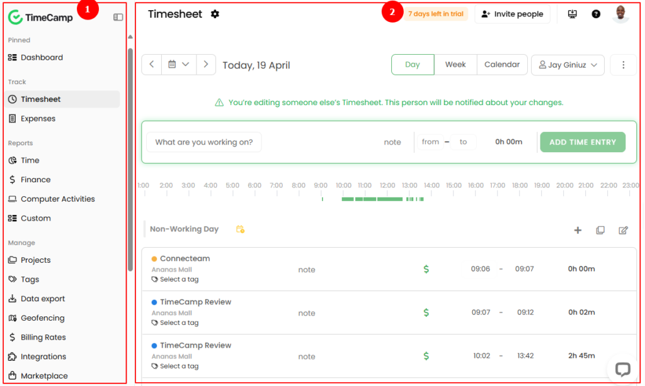This screenshot has height=386, width=645.
Task: Open the three-dot more options menu
Action: [x=623, y=65]
